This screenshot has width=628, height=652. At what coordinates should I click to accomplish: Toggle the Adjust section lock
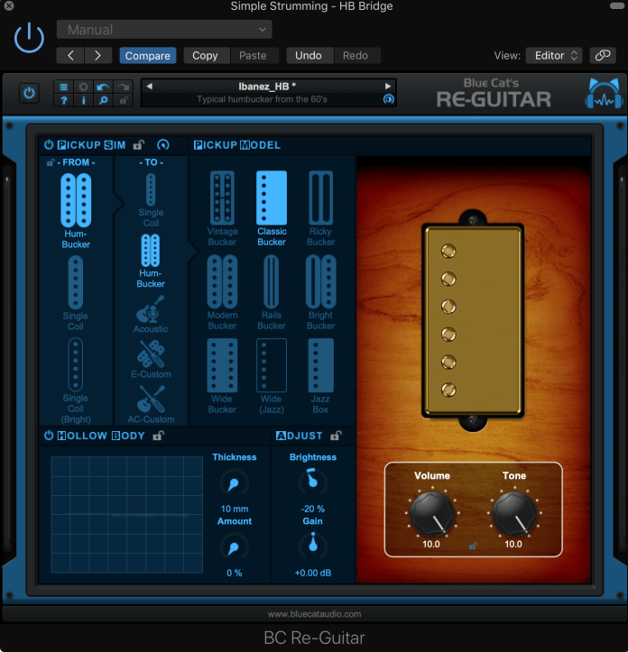(336, 436)
